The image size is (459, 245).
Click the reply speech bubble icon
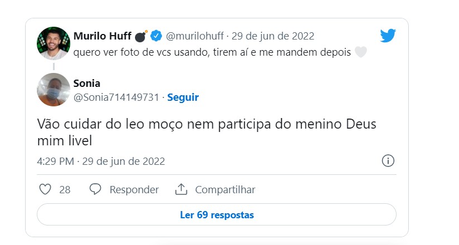[x=95, y=189]
